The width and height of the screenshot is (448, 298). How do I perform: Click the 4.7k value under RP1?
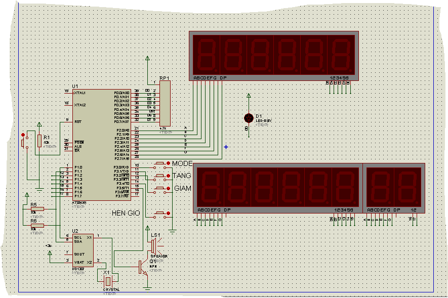pyautogui.click(x=163, y=129)
